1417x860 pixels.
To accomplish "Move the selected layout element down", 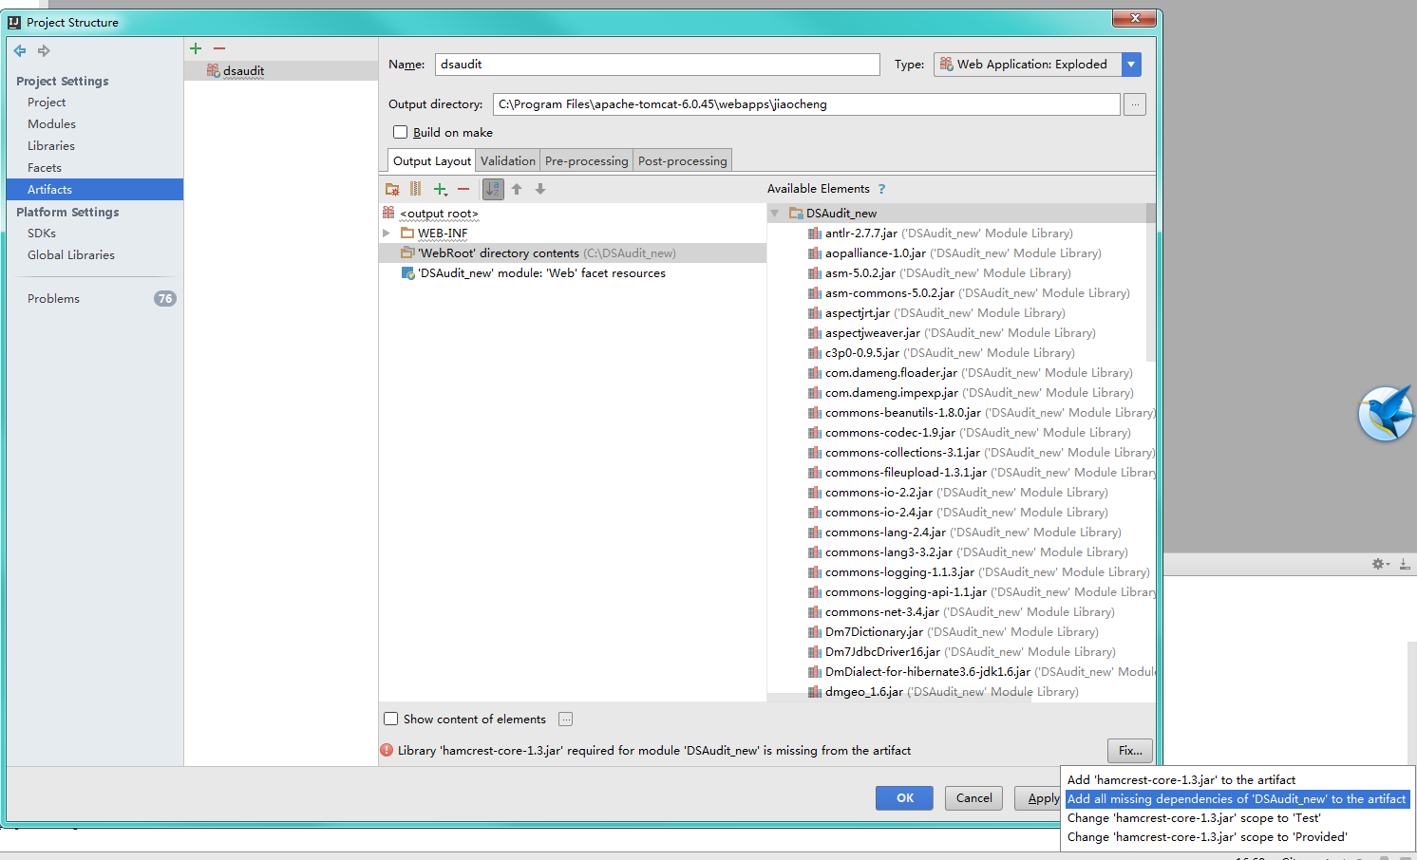I will [540, 189].
